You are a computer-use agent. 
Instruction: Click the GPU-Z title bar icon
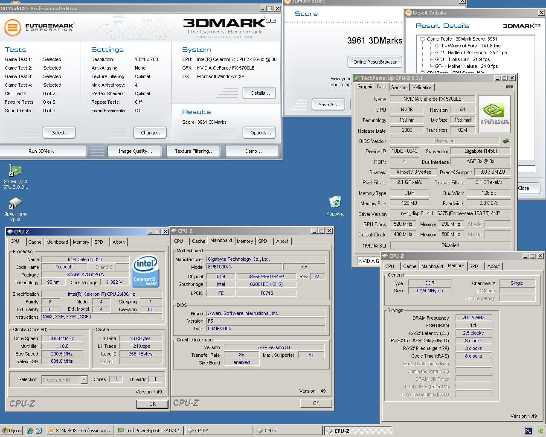(x=357, y=78)
